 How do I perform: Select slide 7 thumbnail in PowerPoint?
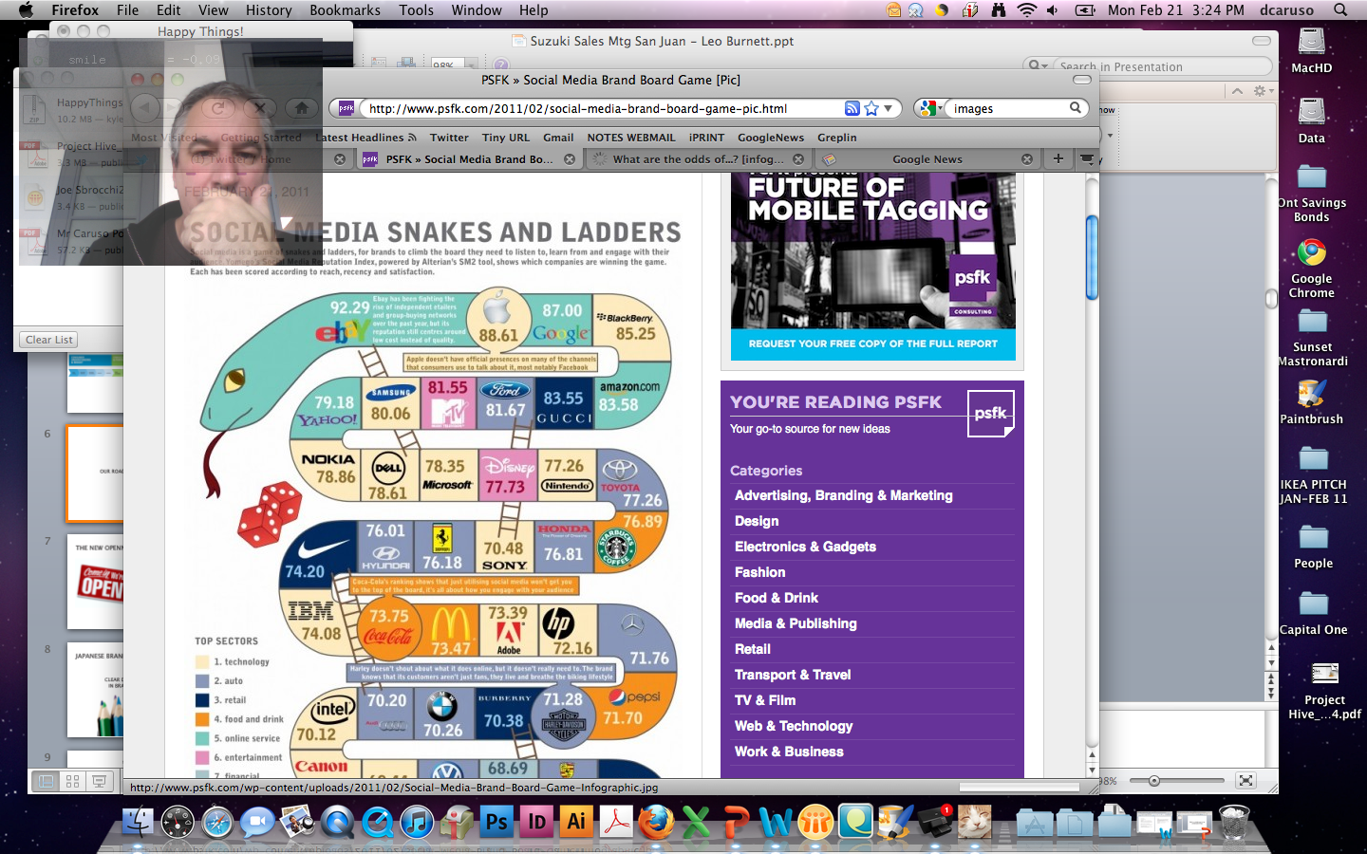pos(95,581)
